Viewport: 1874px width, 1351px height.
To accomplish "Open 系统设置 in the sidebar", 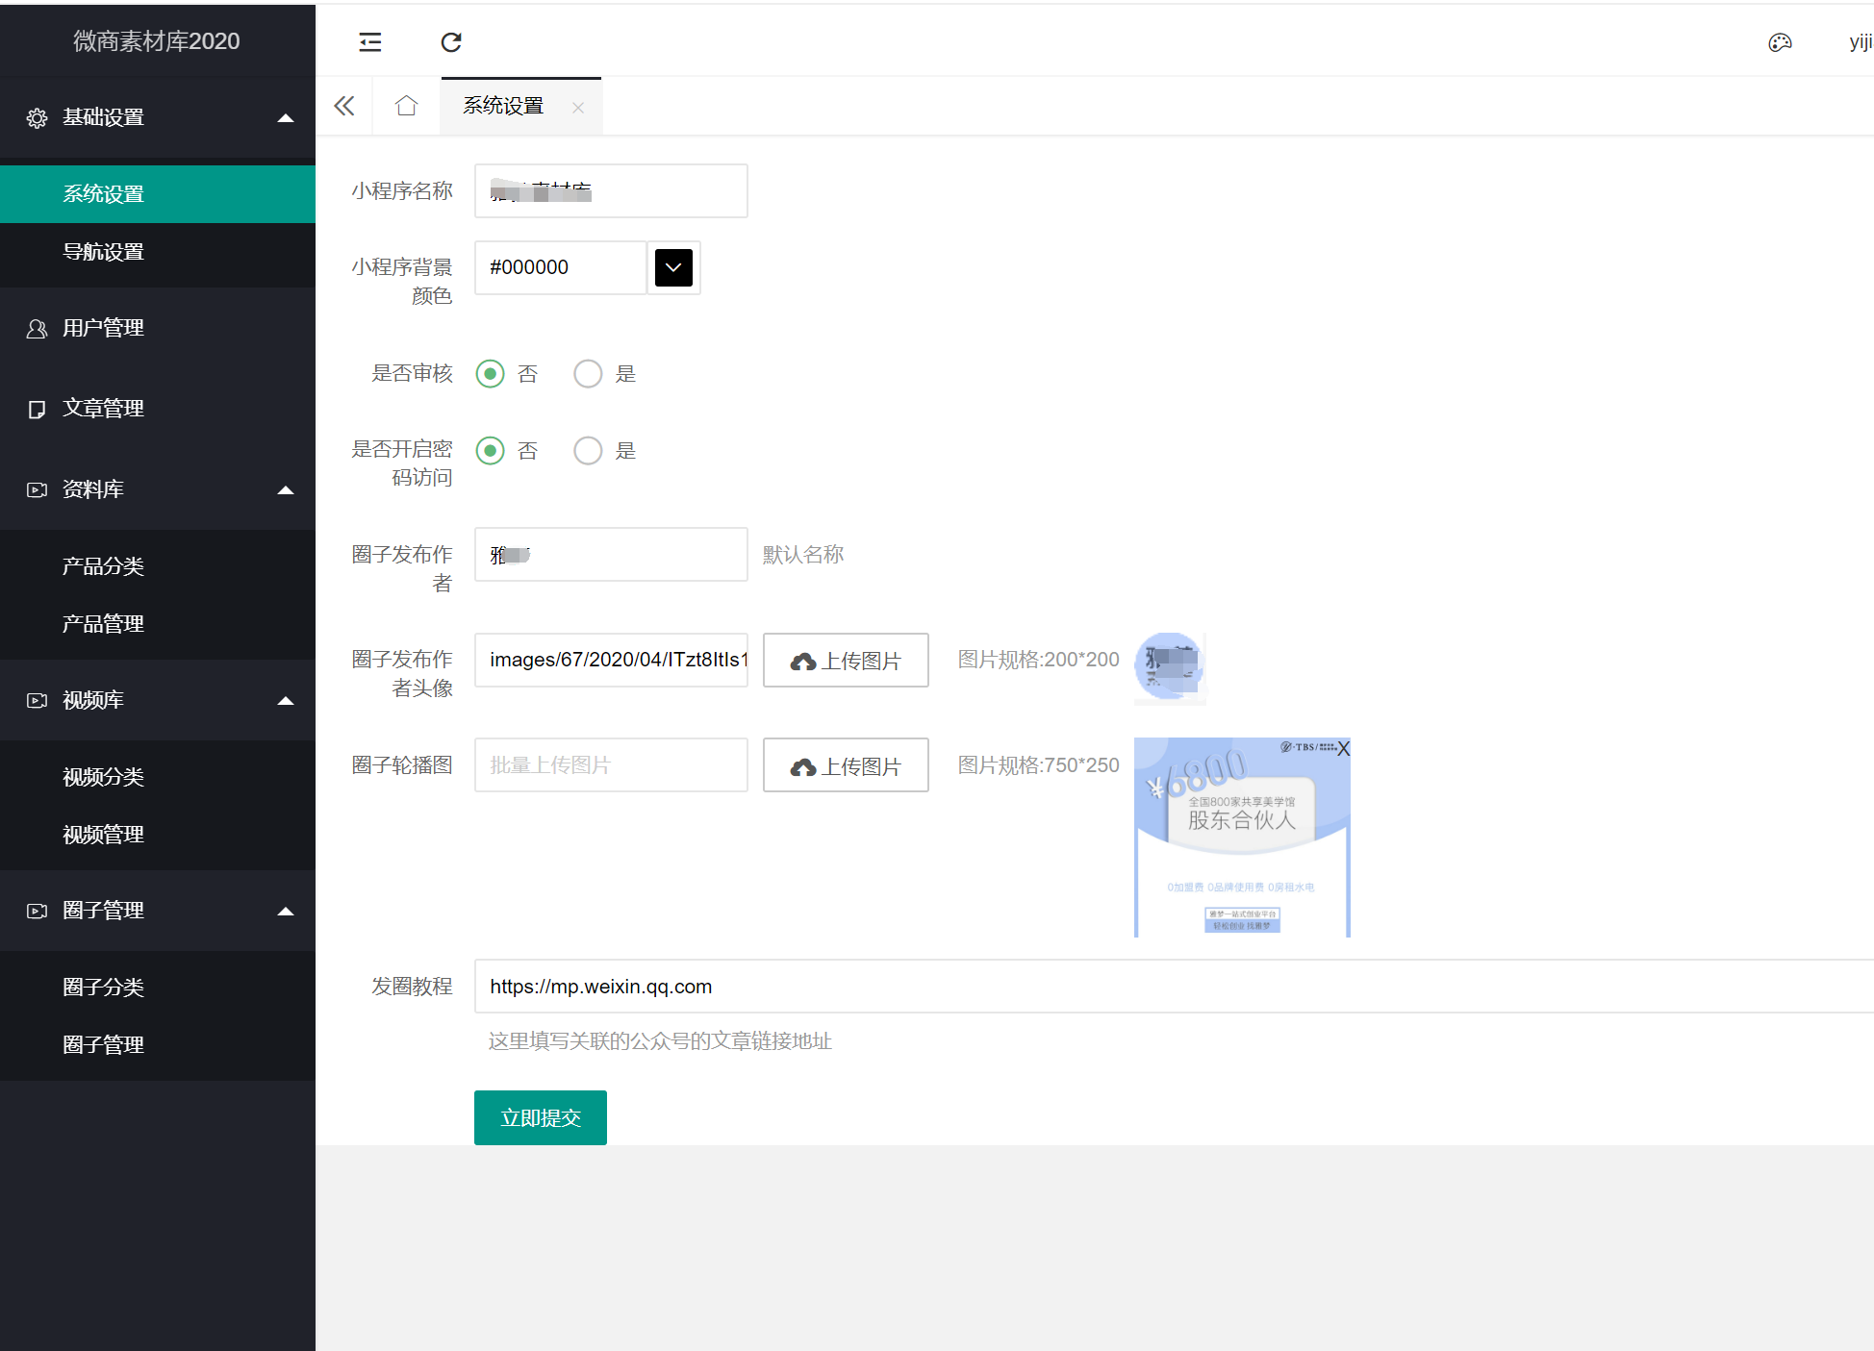I will [x=158, y=194].
